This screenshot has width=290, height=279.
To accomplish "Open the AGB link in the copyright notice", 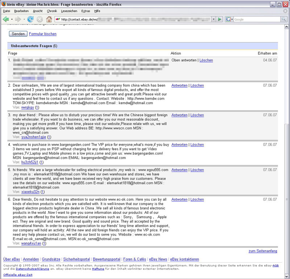I will coord(275,266).
